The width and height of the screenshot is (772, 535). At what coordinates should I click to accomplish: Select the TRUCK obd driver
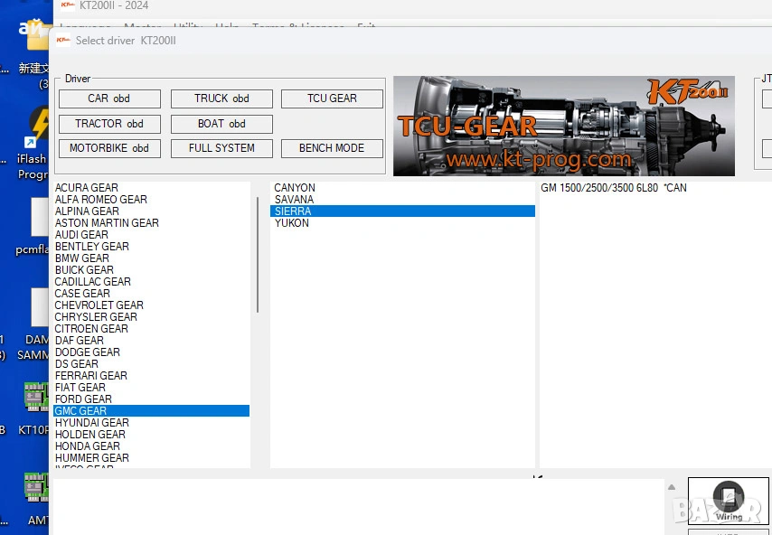click(221, 99)
